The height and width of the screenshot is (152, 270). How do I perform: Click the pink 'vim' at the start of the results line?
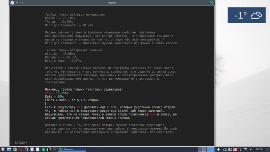click(x=48, y=93)
